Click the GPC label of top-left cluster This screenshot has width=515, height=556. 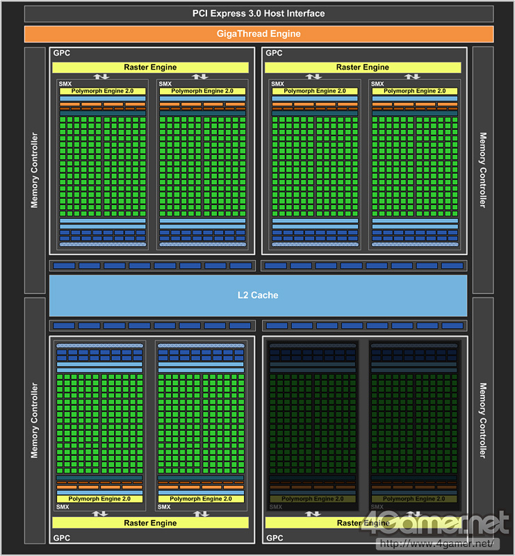pos(62,53)
